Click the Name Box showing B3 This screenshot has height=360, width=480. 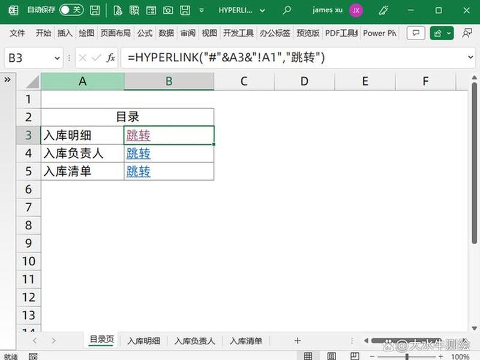point(28,58)
